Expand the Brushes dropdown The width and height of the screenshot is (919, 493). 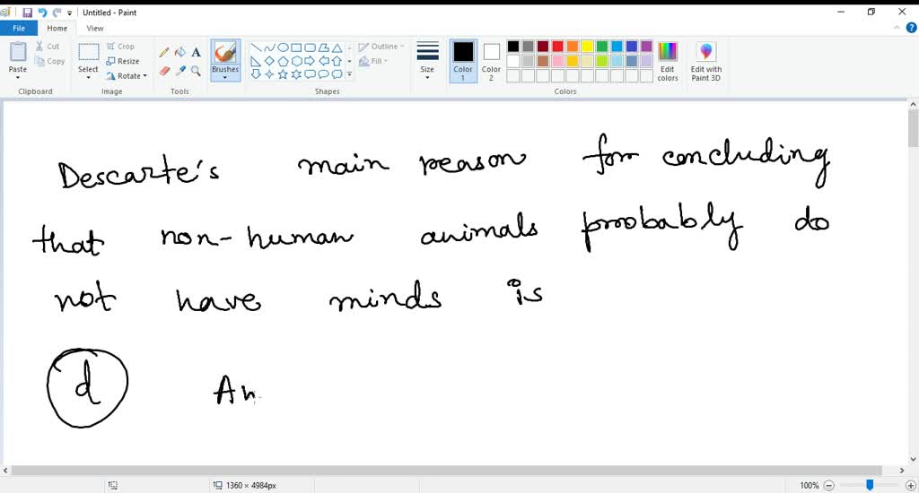tap(225, 75)
